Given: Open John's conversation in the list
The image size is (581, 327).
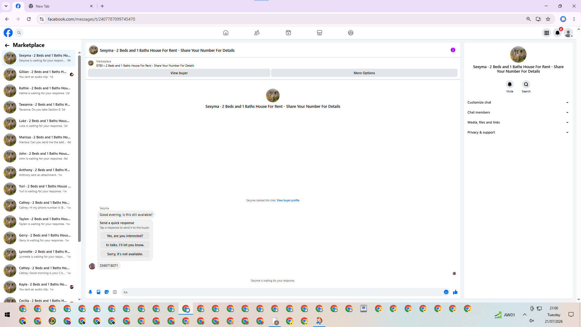Looking at the screenshot, I should coord(39,156).
